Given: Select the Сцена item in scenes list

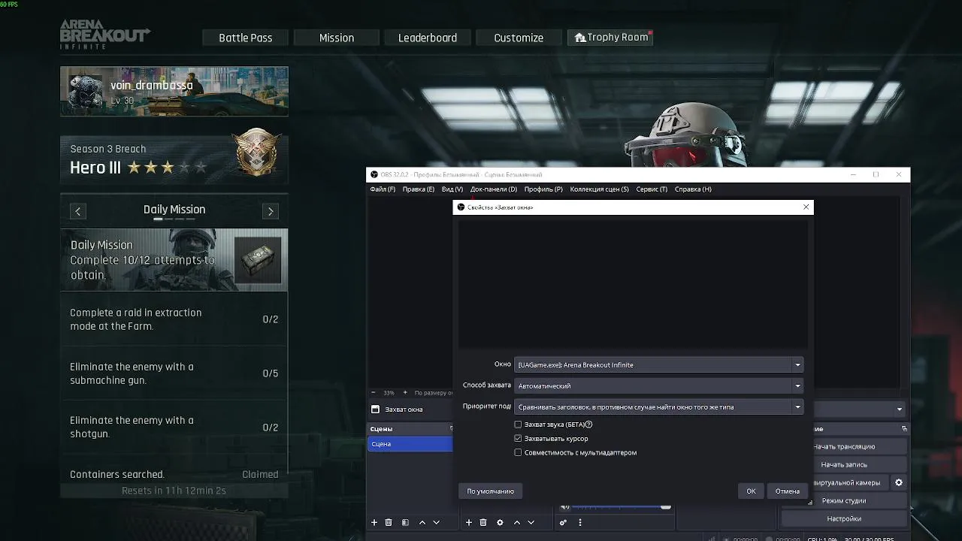Looking at the screenshot, I should coord(410,444).
